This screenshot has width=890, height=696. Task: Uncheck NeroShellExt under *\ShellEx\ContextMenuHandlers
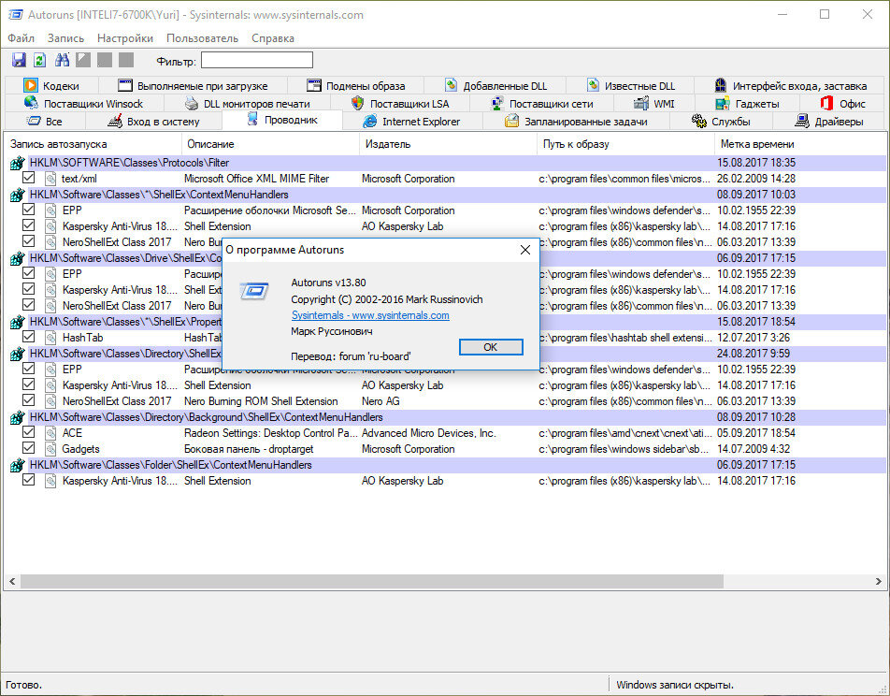(28, 241)
